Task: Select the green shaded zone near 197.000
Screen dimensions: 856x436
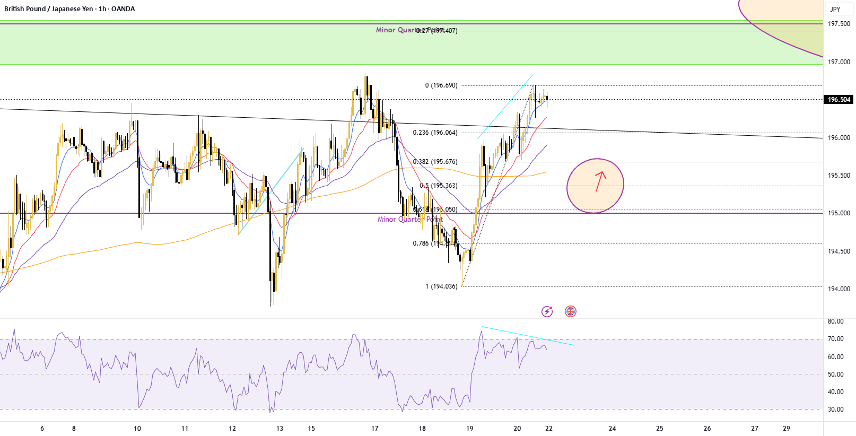Action: (412, 43)
